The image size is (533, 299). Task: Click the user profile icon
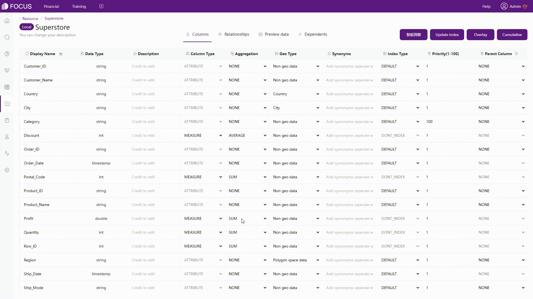[504, 6]
